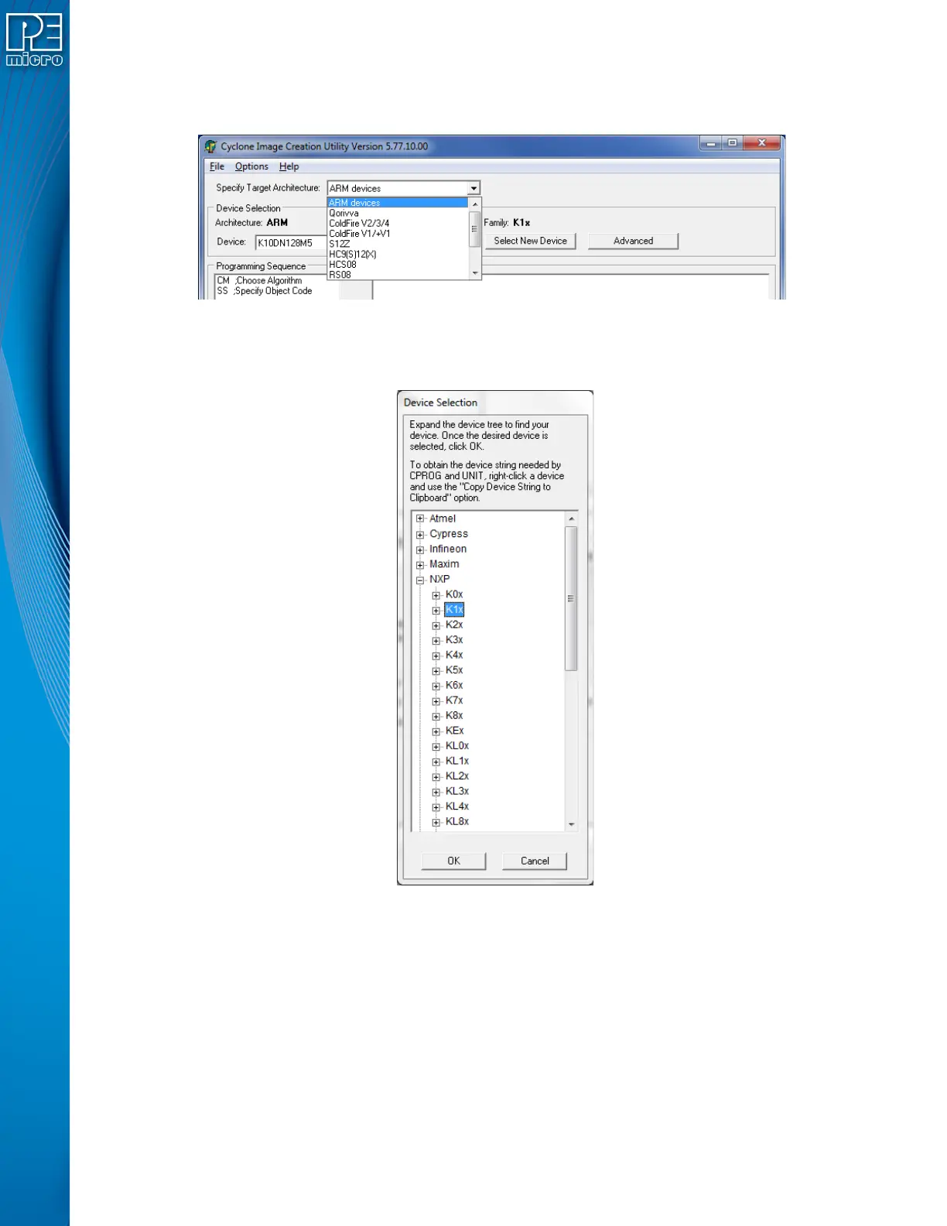Select the KL4x tree item
Screen dimensions: 947x1226
tap(457, 806)
